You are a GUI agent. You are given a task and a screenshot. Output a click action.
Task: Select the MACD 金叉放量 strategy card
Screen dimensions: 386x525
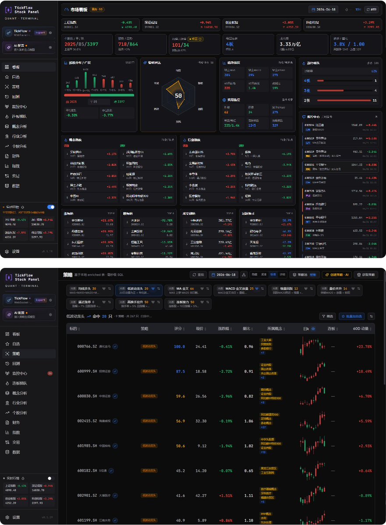coord(240,290)
